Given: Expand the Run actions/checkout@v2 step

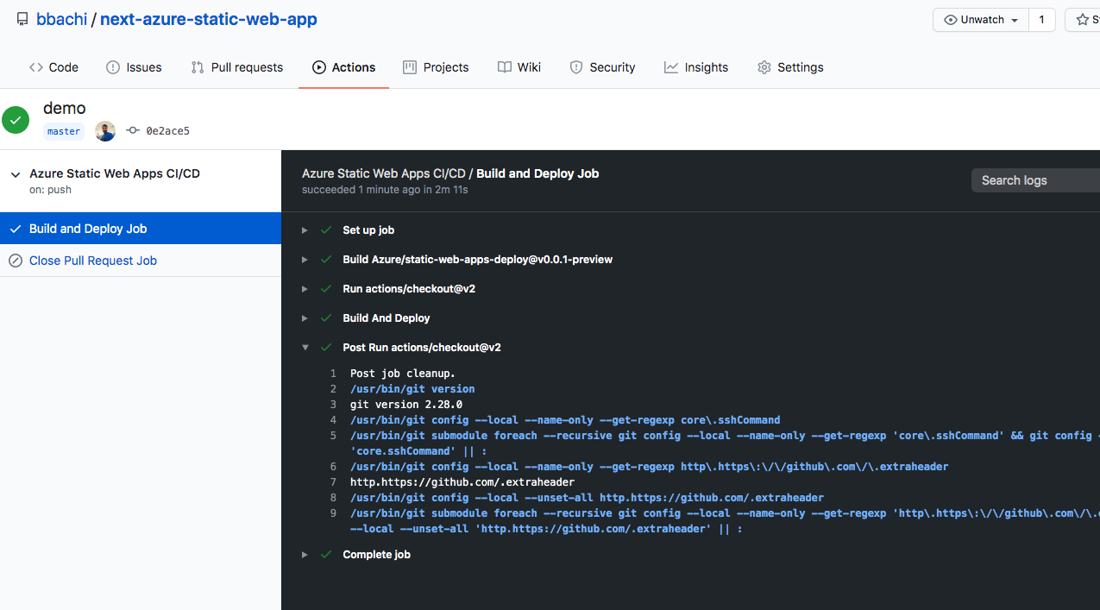Looking at the screenshot, I should point(305,289).
